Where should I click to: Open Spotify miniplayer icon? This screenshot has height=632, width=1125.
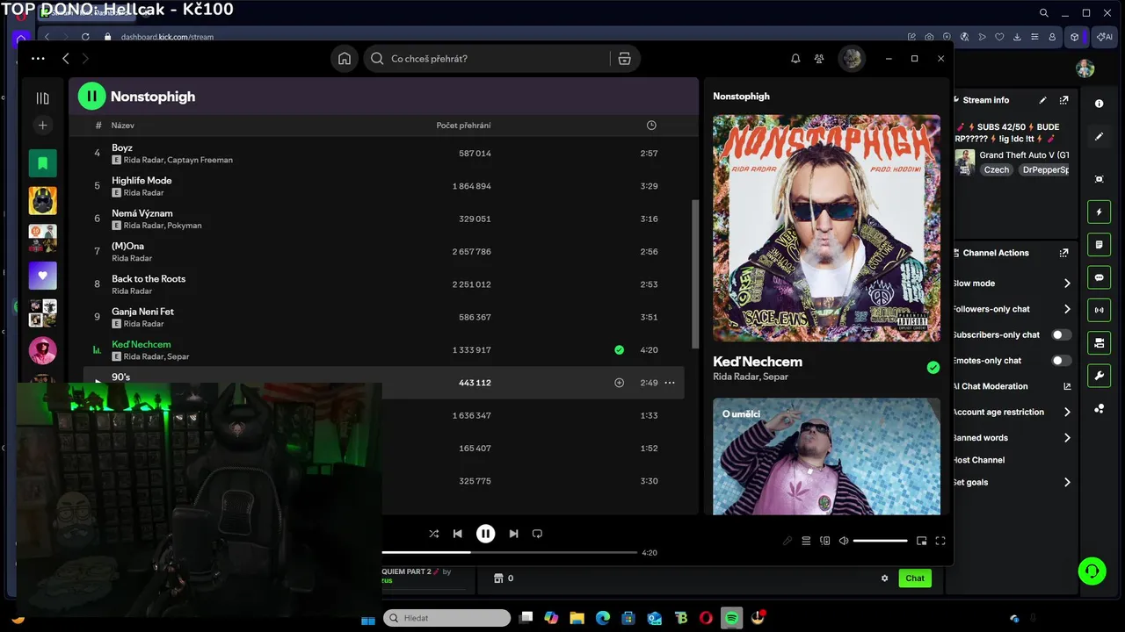tap(921, 541)
